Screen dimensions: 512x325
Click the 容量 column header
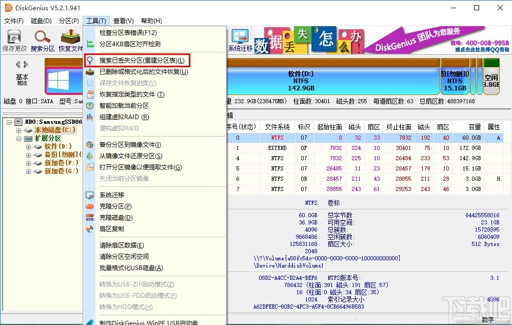tap(467, 127)
